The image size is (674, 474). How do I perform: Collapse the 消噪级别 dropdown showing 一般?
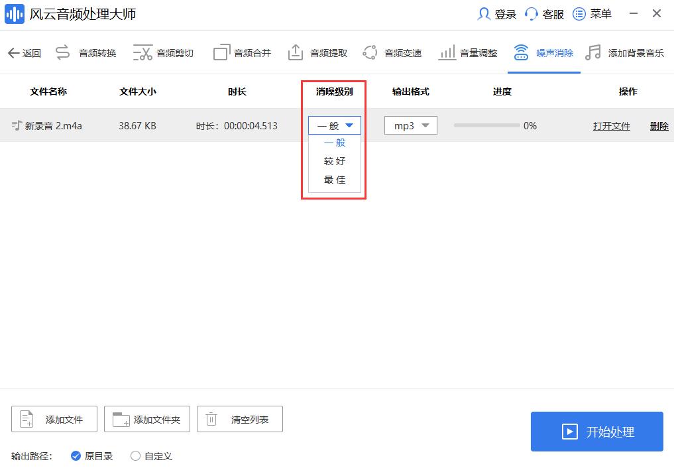pyautogui.click(x=335, y=125)
